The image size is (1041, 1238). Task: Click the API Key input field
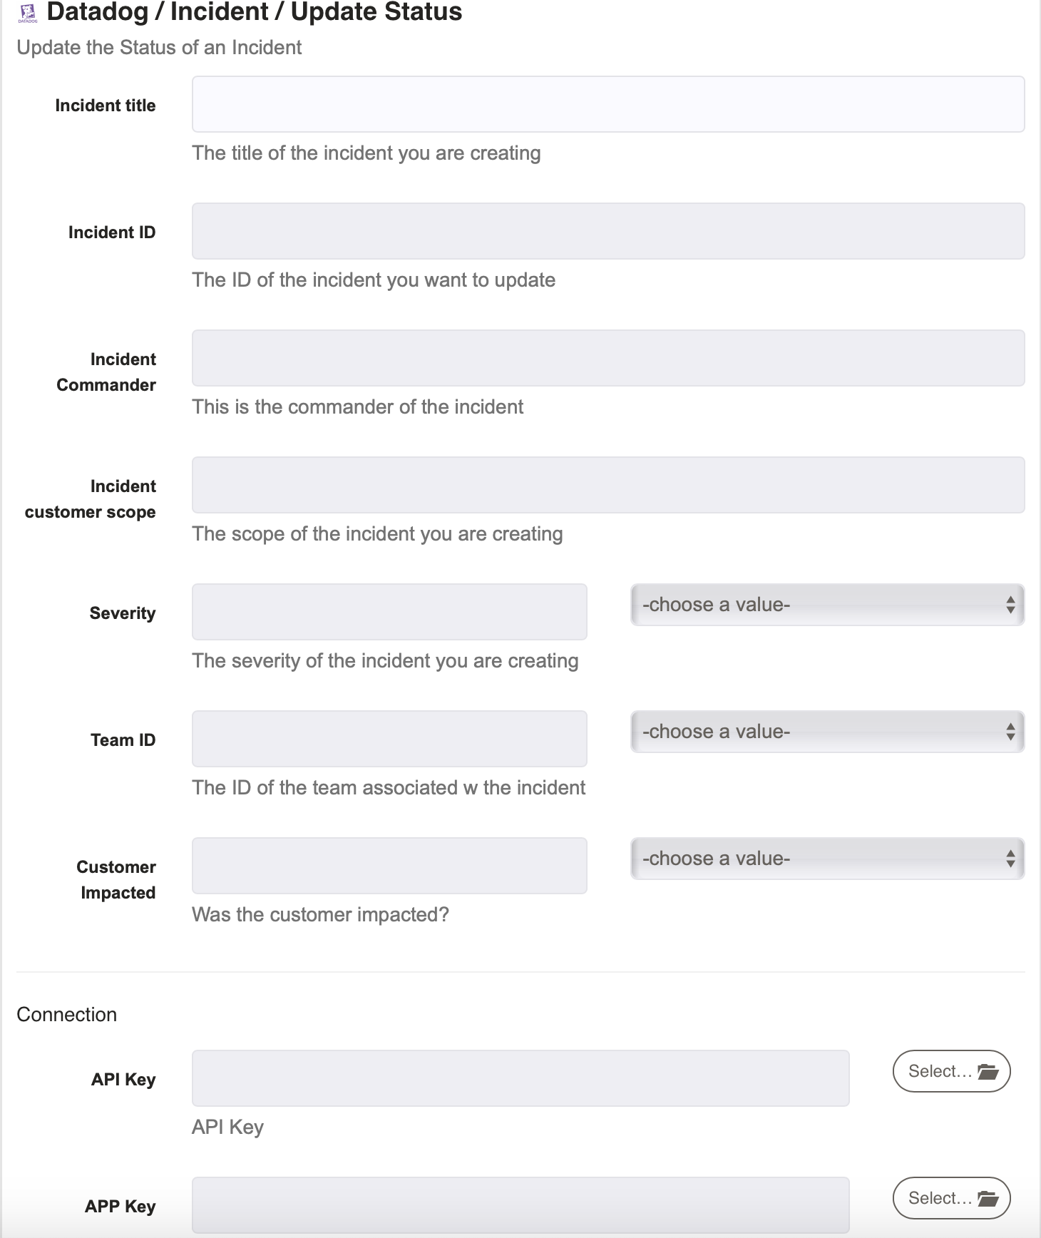coord(520,1078)
